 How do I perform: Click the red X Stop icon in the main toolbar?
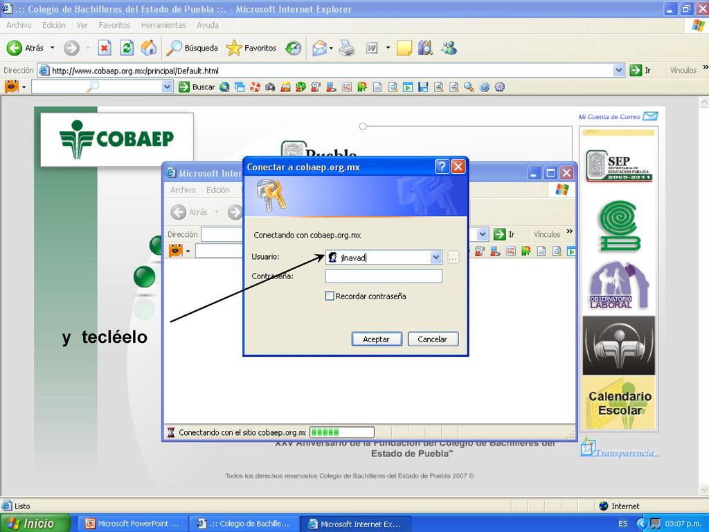(x=105, y=48)
